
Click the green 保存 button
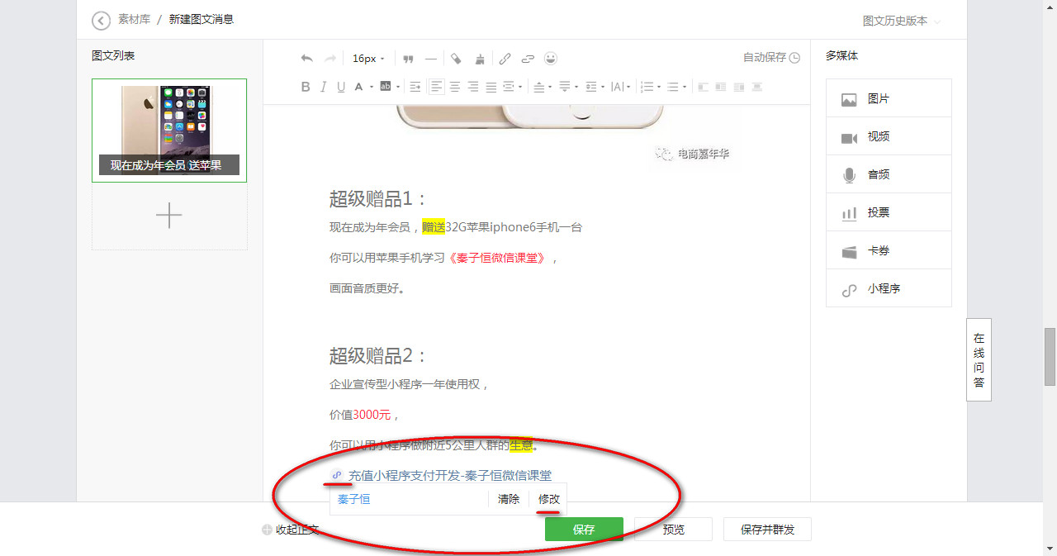[x=584, y=530]
